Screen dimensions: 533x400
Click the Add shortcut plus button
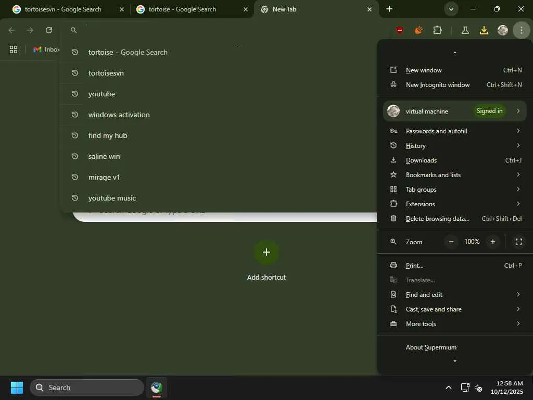coord(266,252)
